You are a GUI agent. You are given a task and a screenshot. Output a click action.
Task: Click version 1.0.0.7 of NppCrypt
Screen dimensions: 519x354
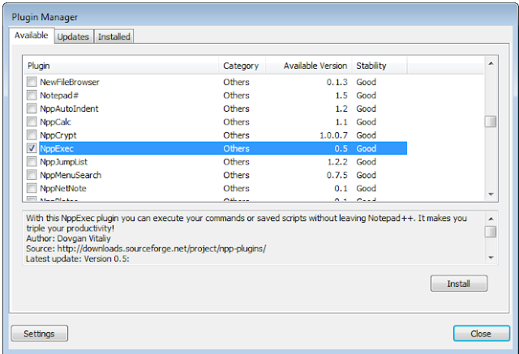coord(333,135)
